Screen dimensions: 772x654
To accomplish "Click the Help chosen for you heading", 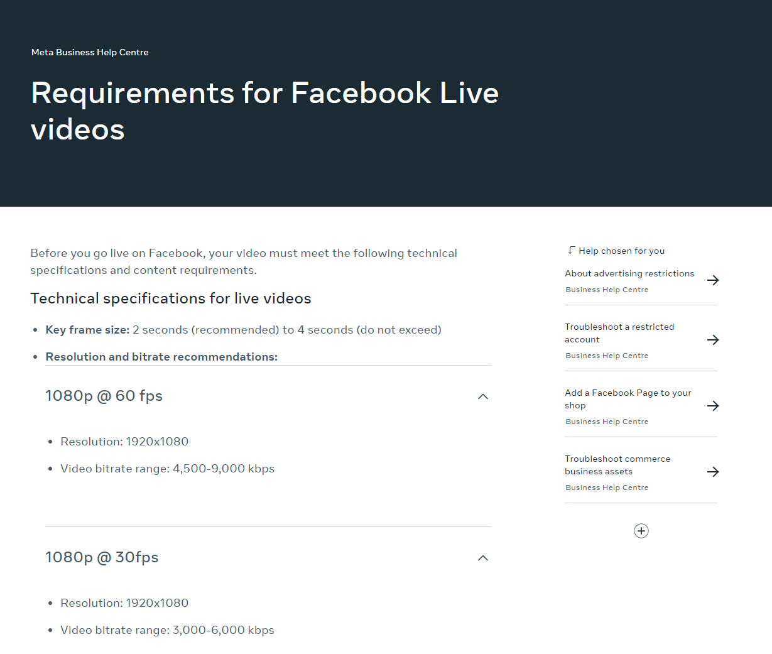I will click(x=622, y=251).
